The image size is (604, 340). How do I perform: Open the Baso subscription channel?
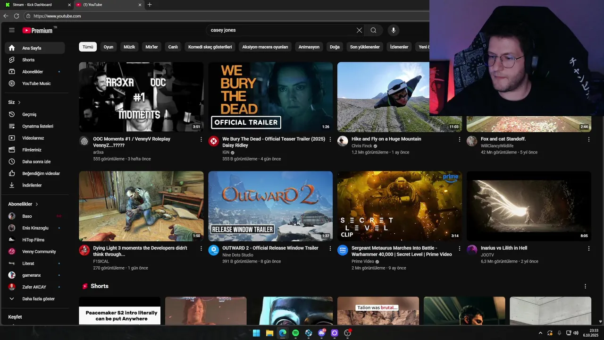click(x=35, y=216)
